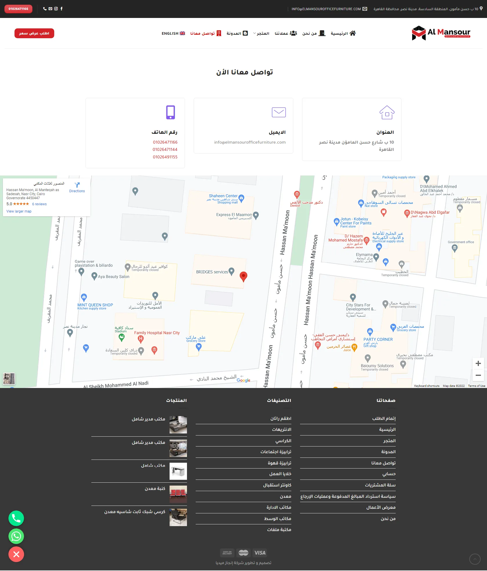Zoom out map with minus button
487x571 pixels.
pyautogui.click(x=478, y=375)
